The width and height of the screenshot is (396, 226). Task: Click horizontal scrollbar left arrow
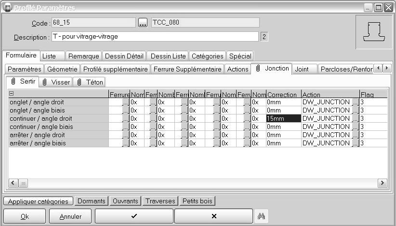[x=13, y=183]
